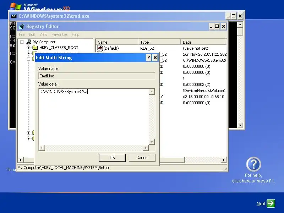This screenshot has width=284, height=213.
Task: Click the 'C:\WINDOWS\System32\' data cell
Action: point(204,60)
